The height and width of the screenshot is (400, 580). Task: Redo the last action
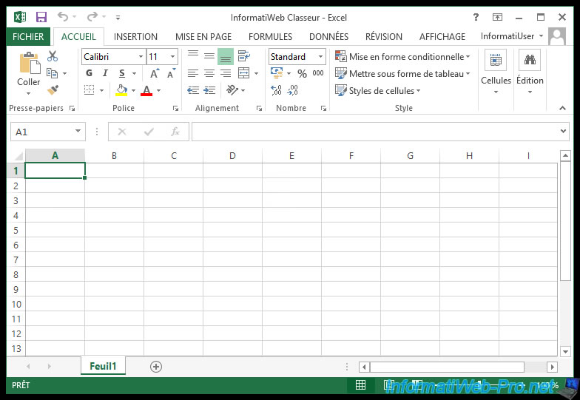92,16
